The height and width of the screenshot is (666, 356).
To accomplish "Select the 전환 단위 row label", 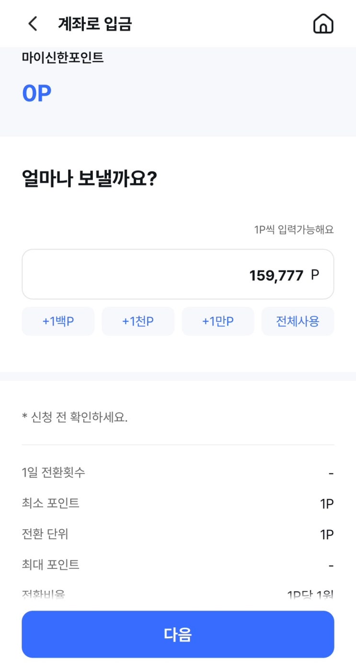I will (45, 534).
